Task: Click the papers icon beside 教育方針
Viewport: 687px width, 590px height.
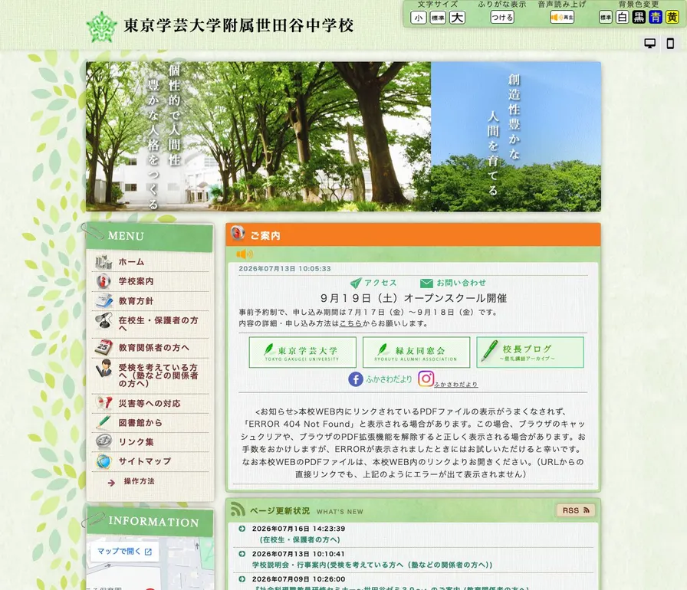Action: click(104, 300)
